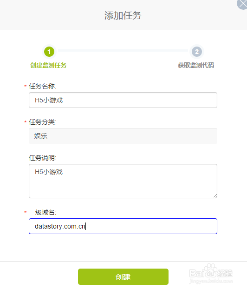The width and height of the screenshot is (247, 290).
Task: Click the 任务分类 field label
Action: click(x=43, y=122)
